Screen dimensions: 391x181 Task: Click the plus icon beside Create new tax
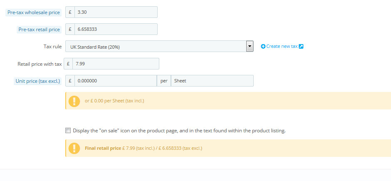coord(263,46)
